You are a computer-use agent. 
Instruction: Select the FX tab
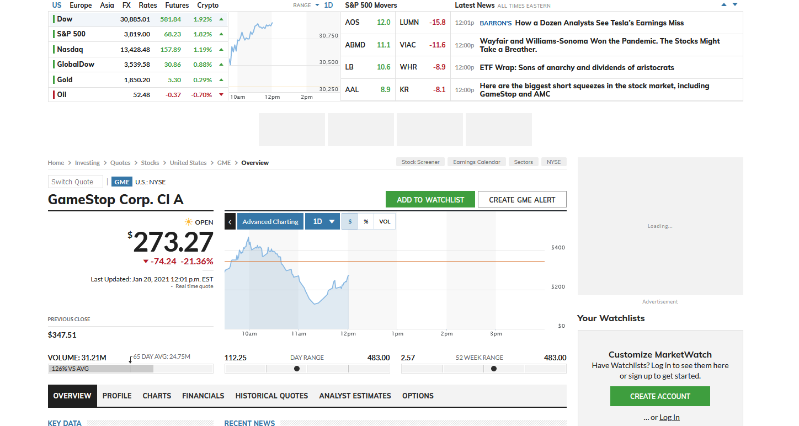pyautogui.click(x=126, y=5)
